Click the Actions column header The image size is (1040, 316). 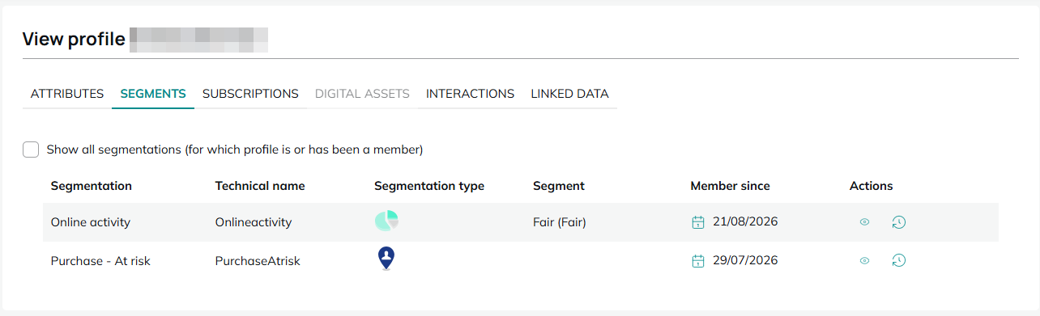point(871,186)
